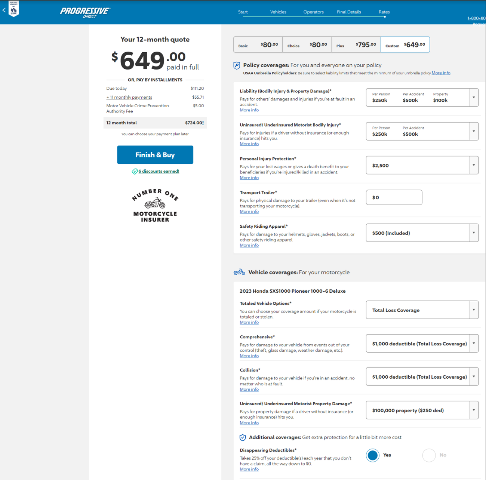Click More info under Liability coverage
Image resolution: width=486 pixels, height=480 pixels.
[249, 110]
